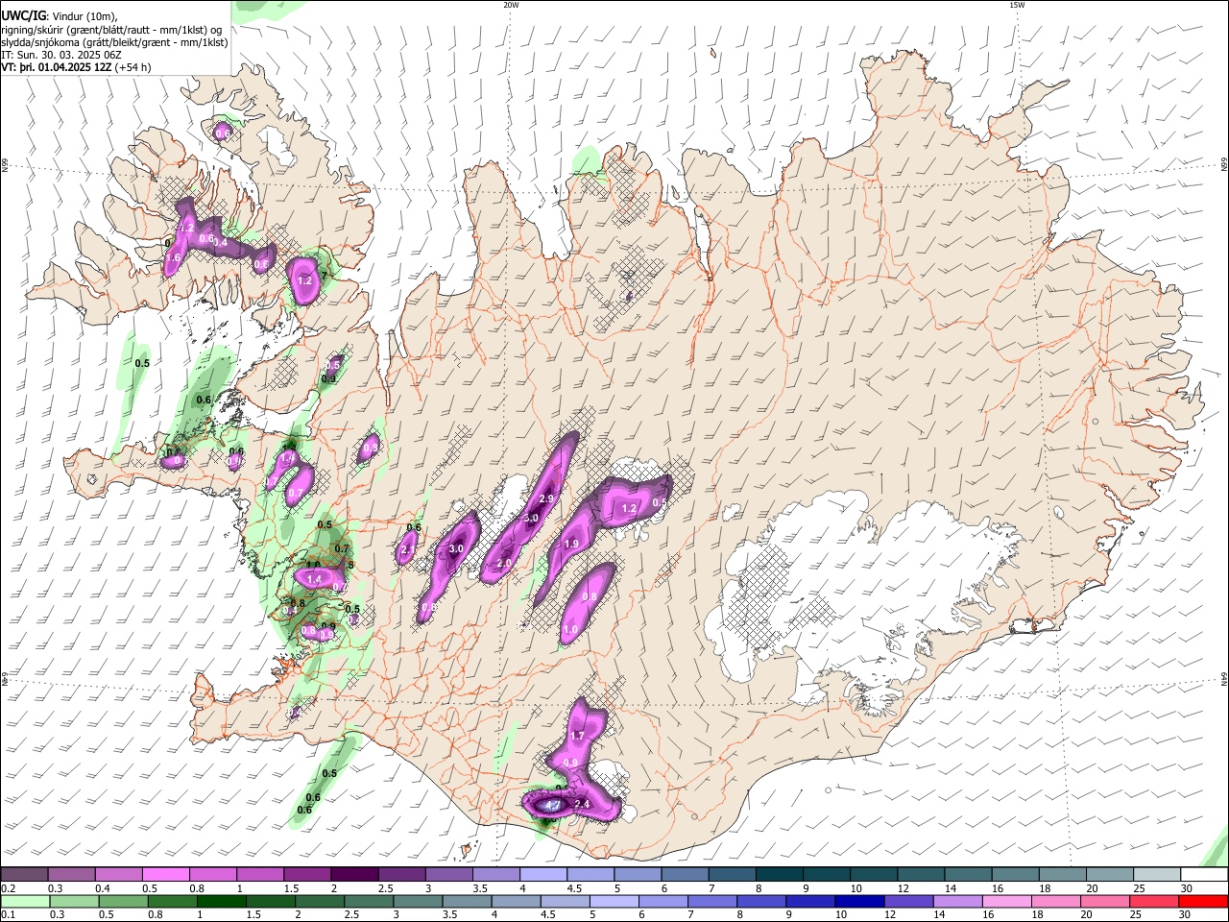Pick the deep blue 10 swatch in lower legend row
The image size is (1229, 922).
point(858,901)
